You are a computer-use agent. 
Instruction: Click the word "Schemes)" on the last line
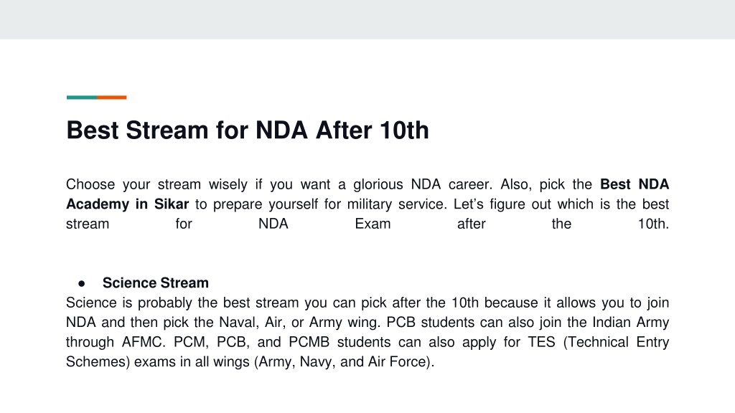98,361
